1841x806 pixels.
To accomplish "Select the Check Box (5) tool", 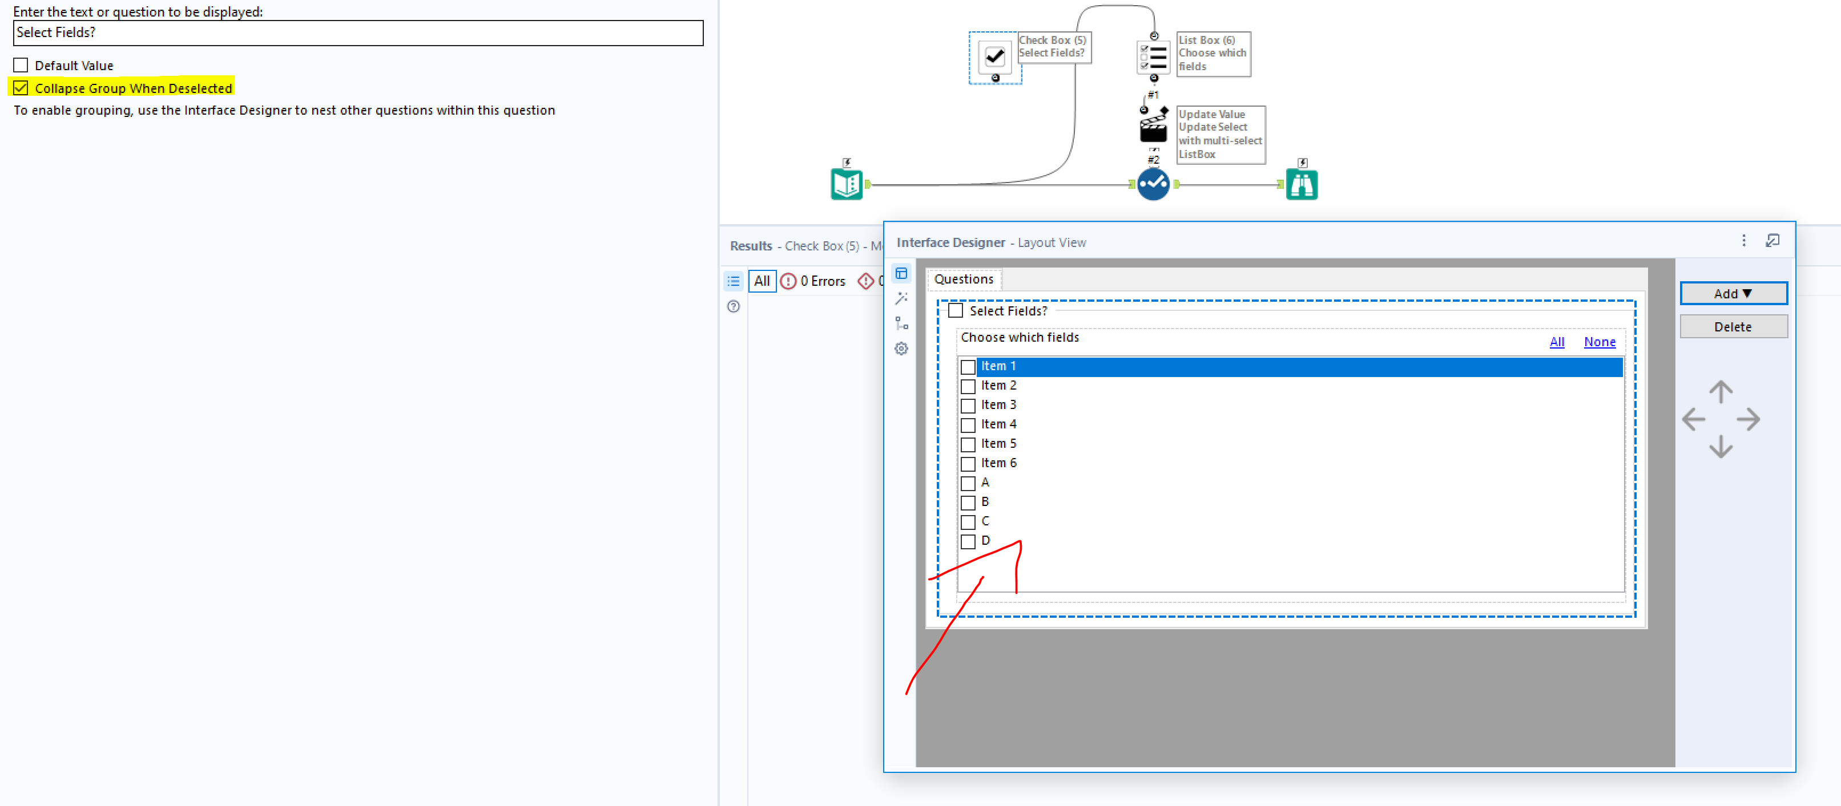I will (x=995, y=57).
